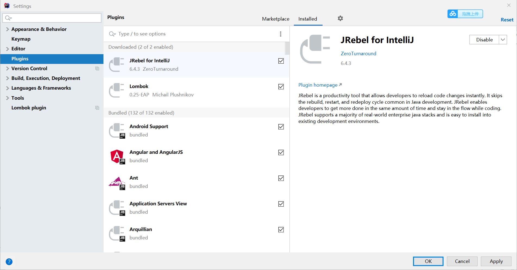517x270 pixels.
Task: Click the cloud upload widget icon
Action: click(453, 14)
